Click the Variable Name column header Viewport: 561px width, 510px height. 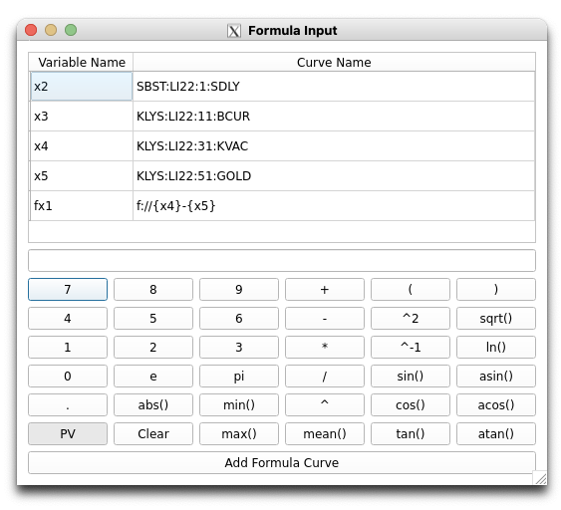point(82,62)
